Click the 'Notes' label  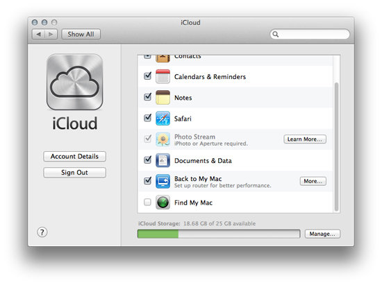pos(183,98)
